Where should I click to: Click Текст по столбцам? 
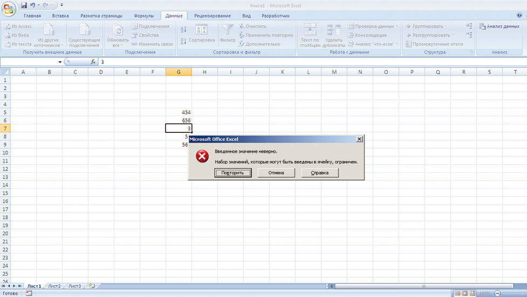coord(310,35)
